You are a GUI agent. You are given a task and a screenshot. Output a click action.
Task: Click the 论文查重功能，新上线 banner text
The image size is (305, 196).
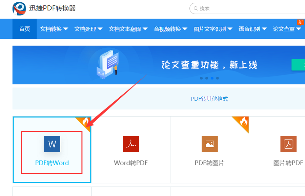(x=209, y=65)
